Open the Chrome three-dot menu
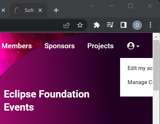Image resolution: width=160 pixels, height=124 pixels. [151, 25]
